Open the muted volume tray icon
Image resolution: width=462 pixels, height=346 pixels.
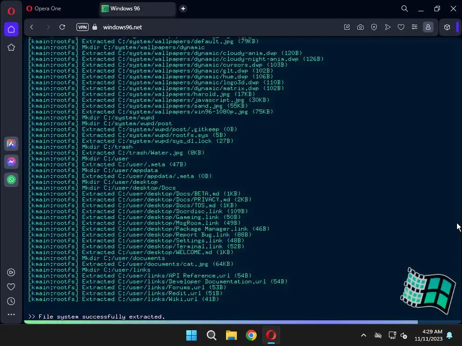(404, 335)
